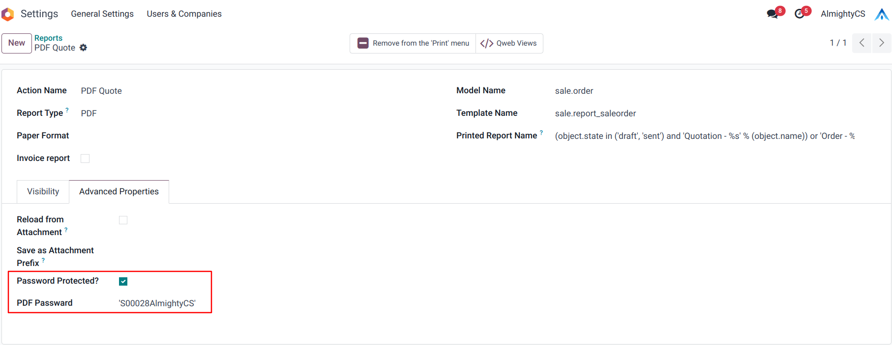Go back via the Reports breadcrumb link
Image resolution: width=892 pixels, height=345 pixels.
pyautogui.click(x=48, y=38)
